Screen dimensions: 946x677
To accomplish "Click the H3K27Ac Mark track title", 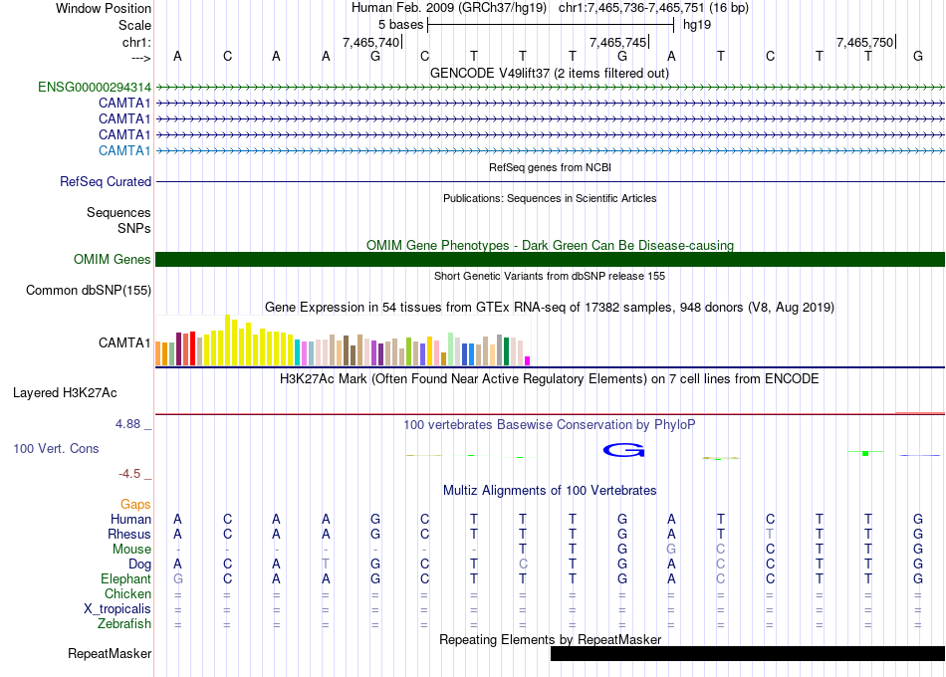I will pos(550,379).
